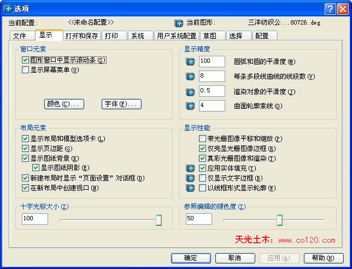Toggle 新建布局时显示“页面设置”对话框 checkbox
Image resolution: width=352 pixels, height=269 pixels.
coord(25,178)
